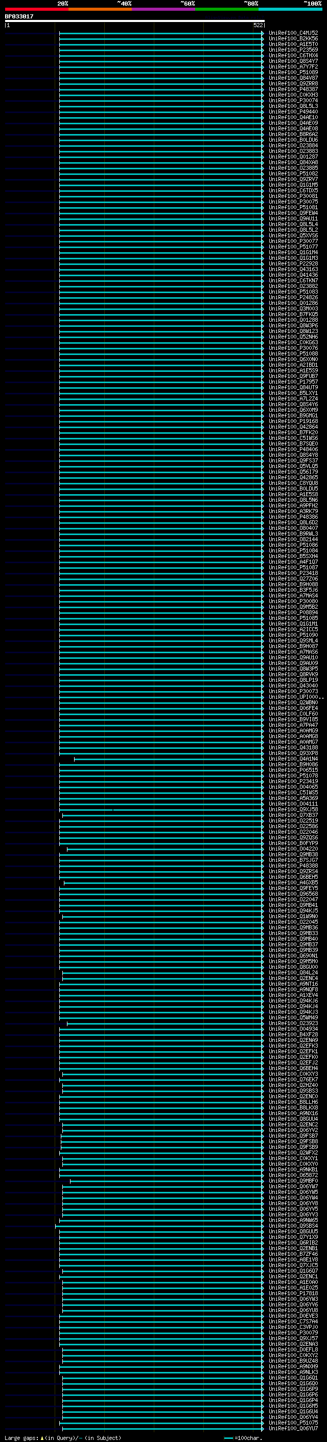Viewport: 327px width, 1442px height.
Task: Click the UniRef100_B8R6A2 entry
Action: (x=293, y=135)
